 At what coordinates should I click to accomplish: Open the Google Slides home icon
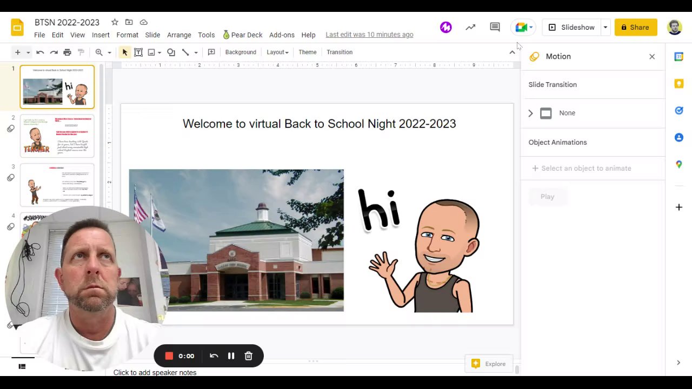[17, 28]
